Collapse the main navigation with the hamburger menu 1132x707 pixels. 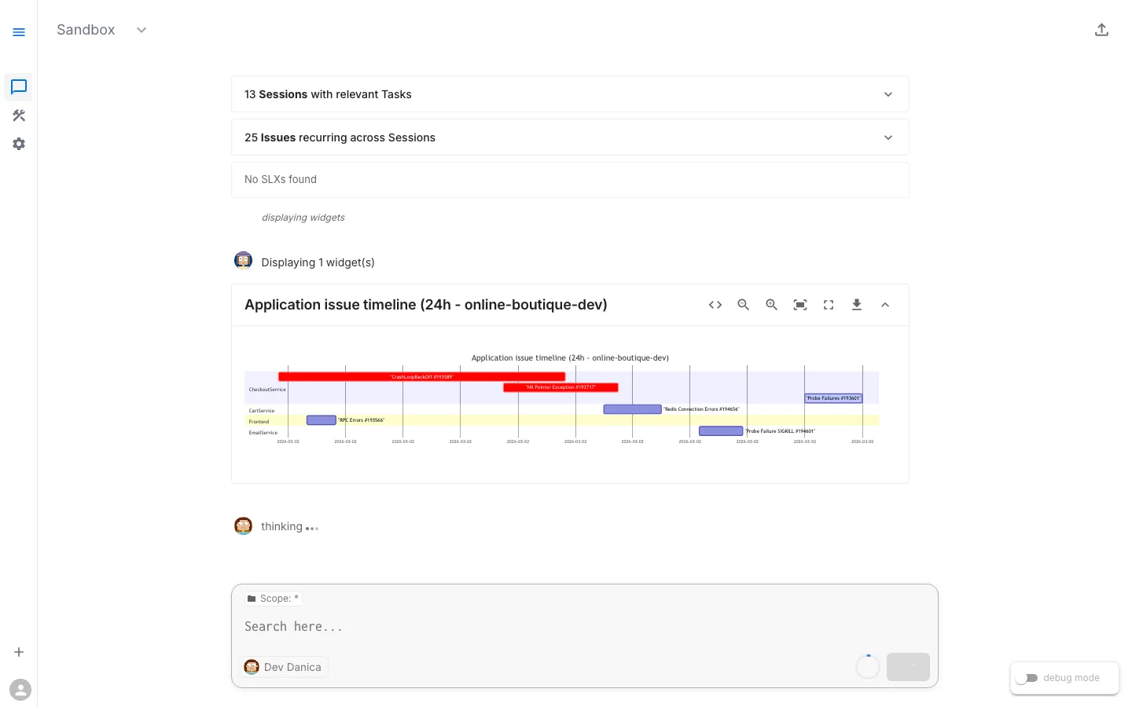click(19, 32)
